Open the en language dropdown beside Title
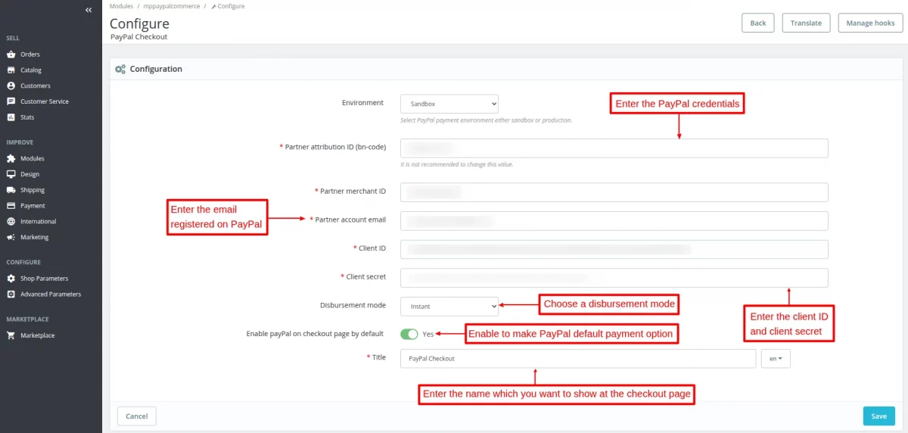Image resolution: width=908 pixels, height=433 pixels. coord(776,359)
